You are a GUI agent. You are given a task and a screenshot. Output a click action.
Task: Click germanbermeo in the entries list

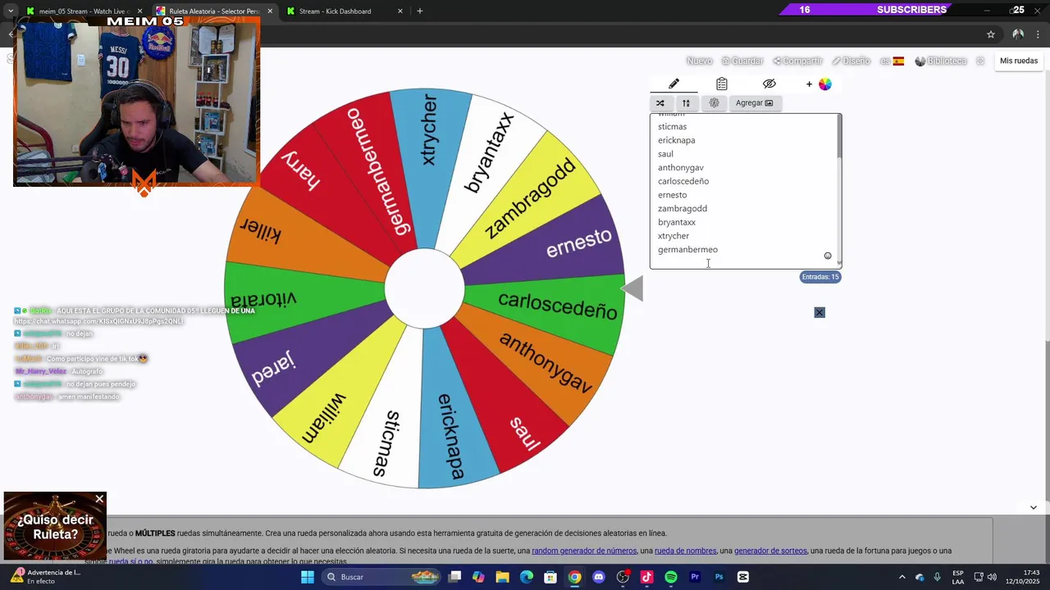pos(687,249)
